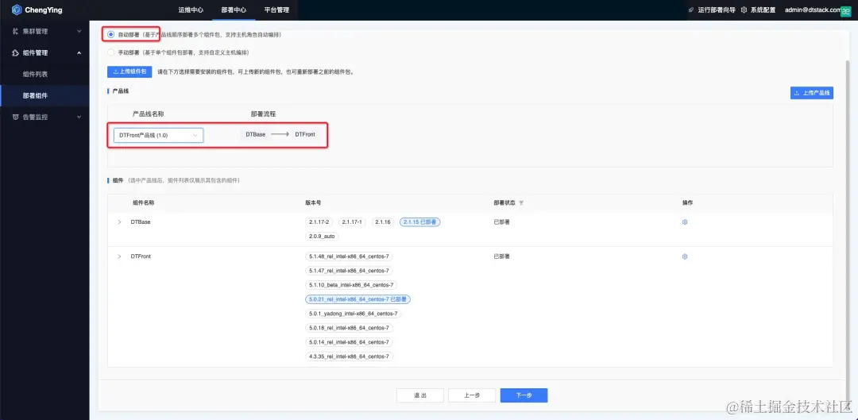Select DTFront version 5.1.48_rel_intel-x86_64_centos-7
This screenshot has width=858, height=420.
pyautogui.click(x=349, y=256)
